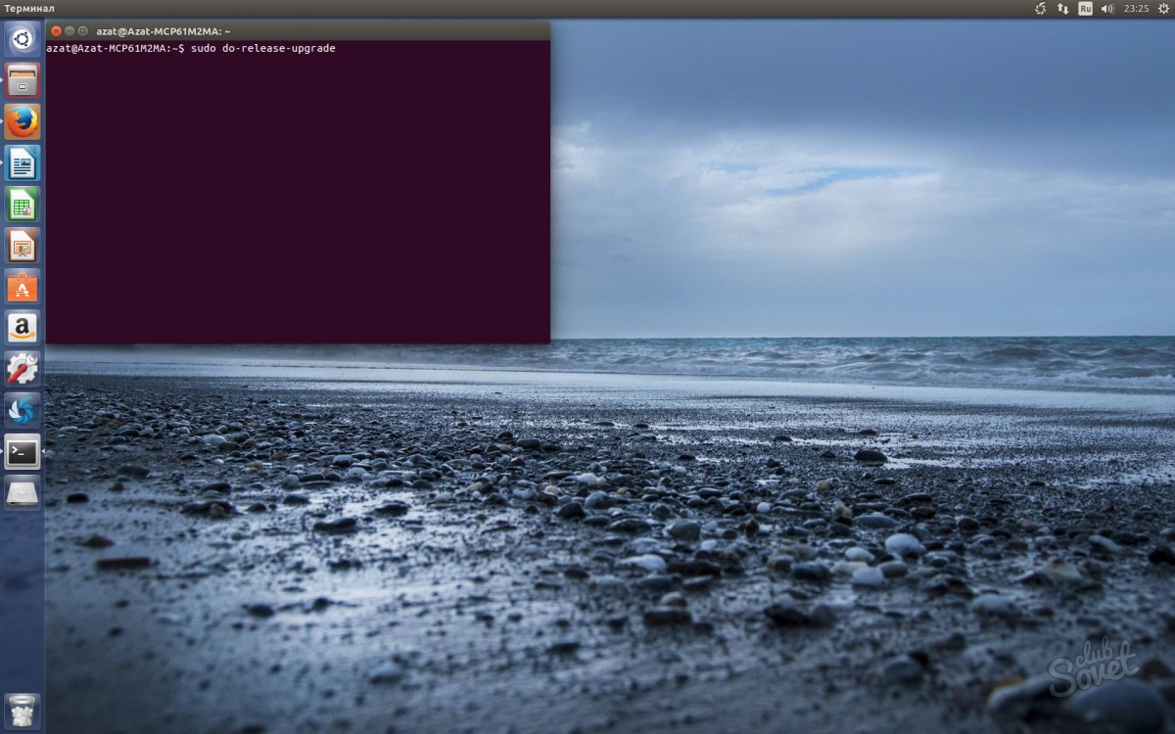This screenshot has width=1175, height=734.
Task: Launch LibreOffice Writer
Action: pyautogui.click(x=22, y=162)
